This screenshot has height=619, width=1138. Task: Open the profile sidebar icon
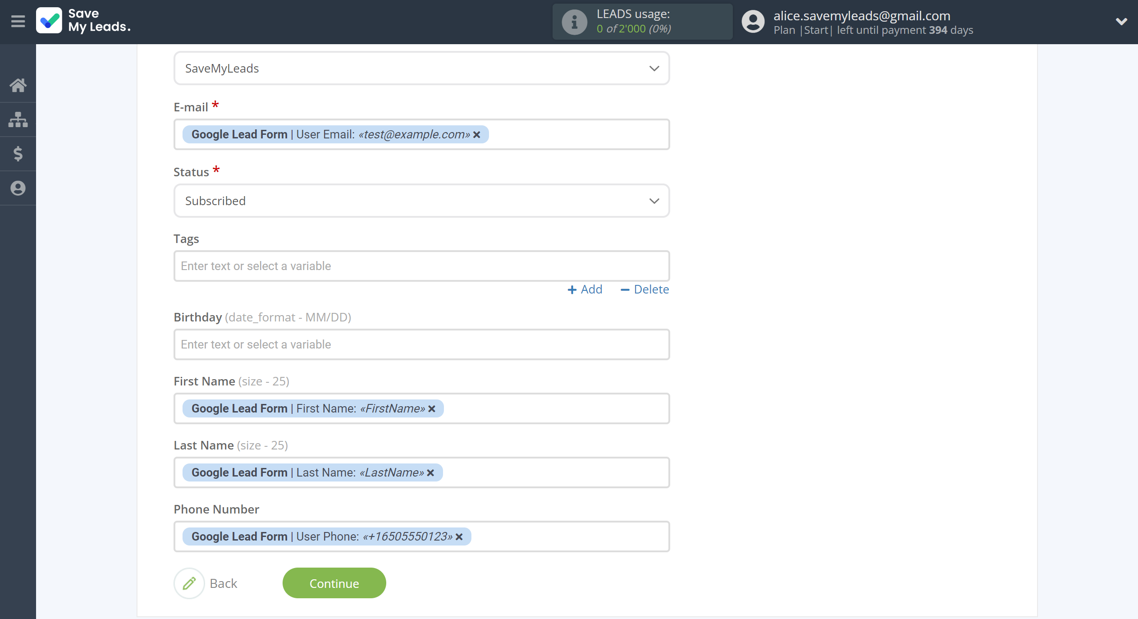[x=18, y=188]
